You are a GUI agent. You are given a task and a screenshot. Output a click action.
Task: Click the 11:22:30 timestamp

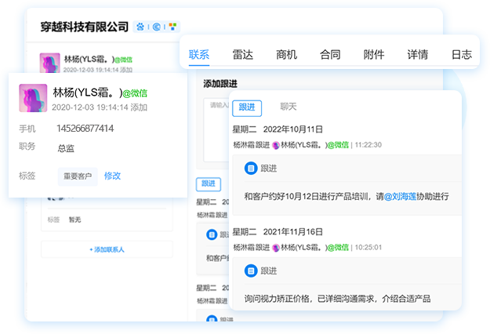[368, 145]
